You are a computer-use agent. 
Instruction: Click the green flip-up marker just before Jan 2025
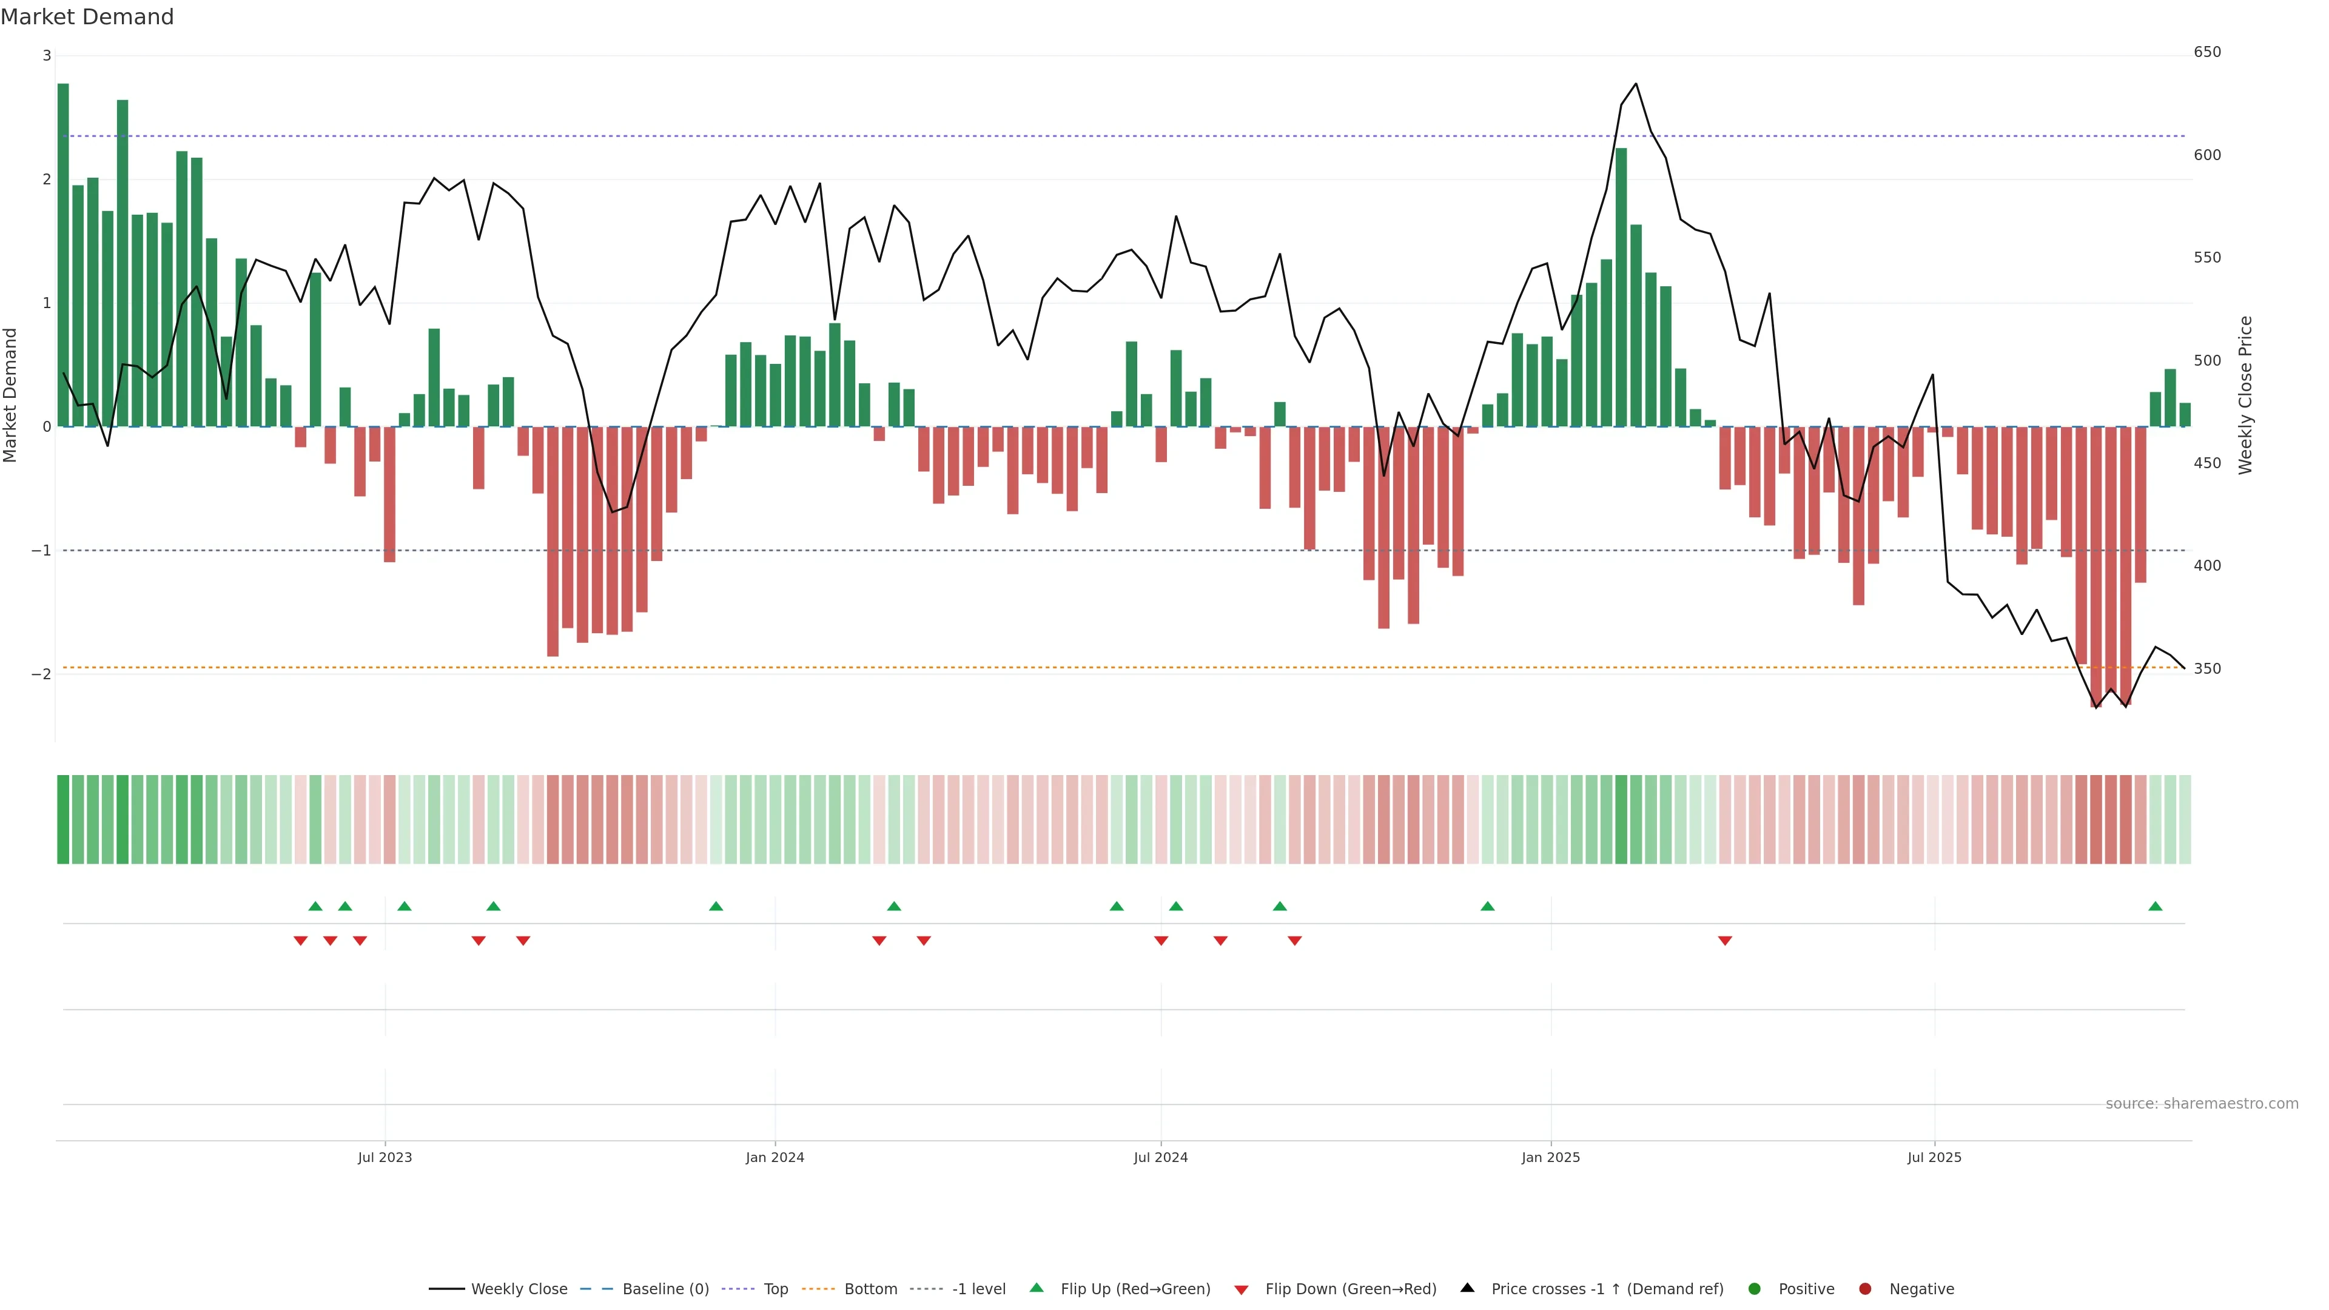[x=1487, y=906]
